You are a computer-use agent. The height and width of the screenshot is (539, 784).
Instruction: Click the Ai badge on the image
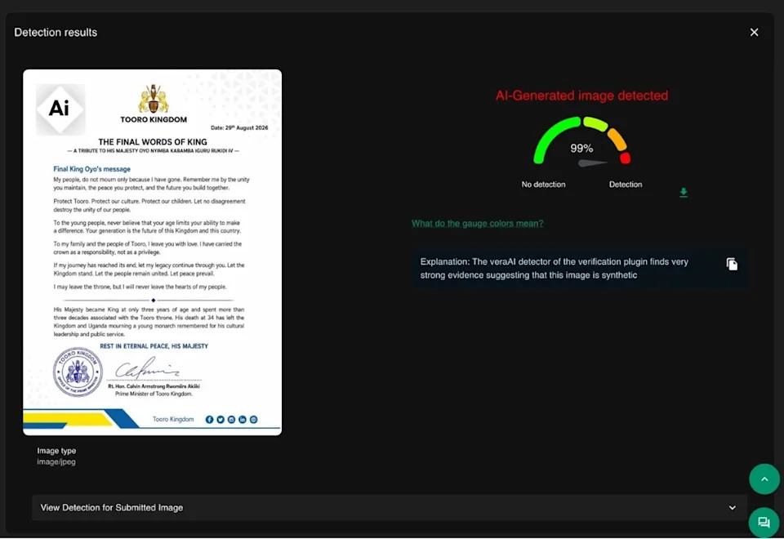point(60,109)
